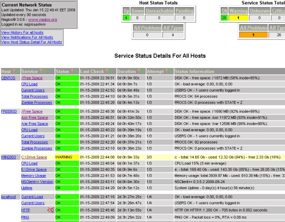Open service All Problems link

point(254,28)
